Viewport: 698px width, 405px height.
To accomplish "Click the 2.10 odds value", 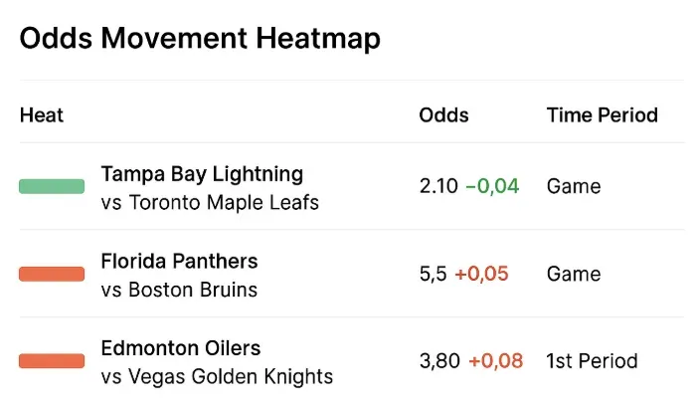I will [438, 186].
